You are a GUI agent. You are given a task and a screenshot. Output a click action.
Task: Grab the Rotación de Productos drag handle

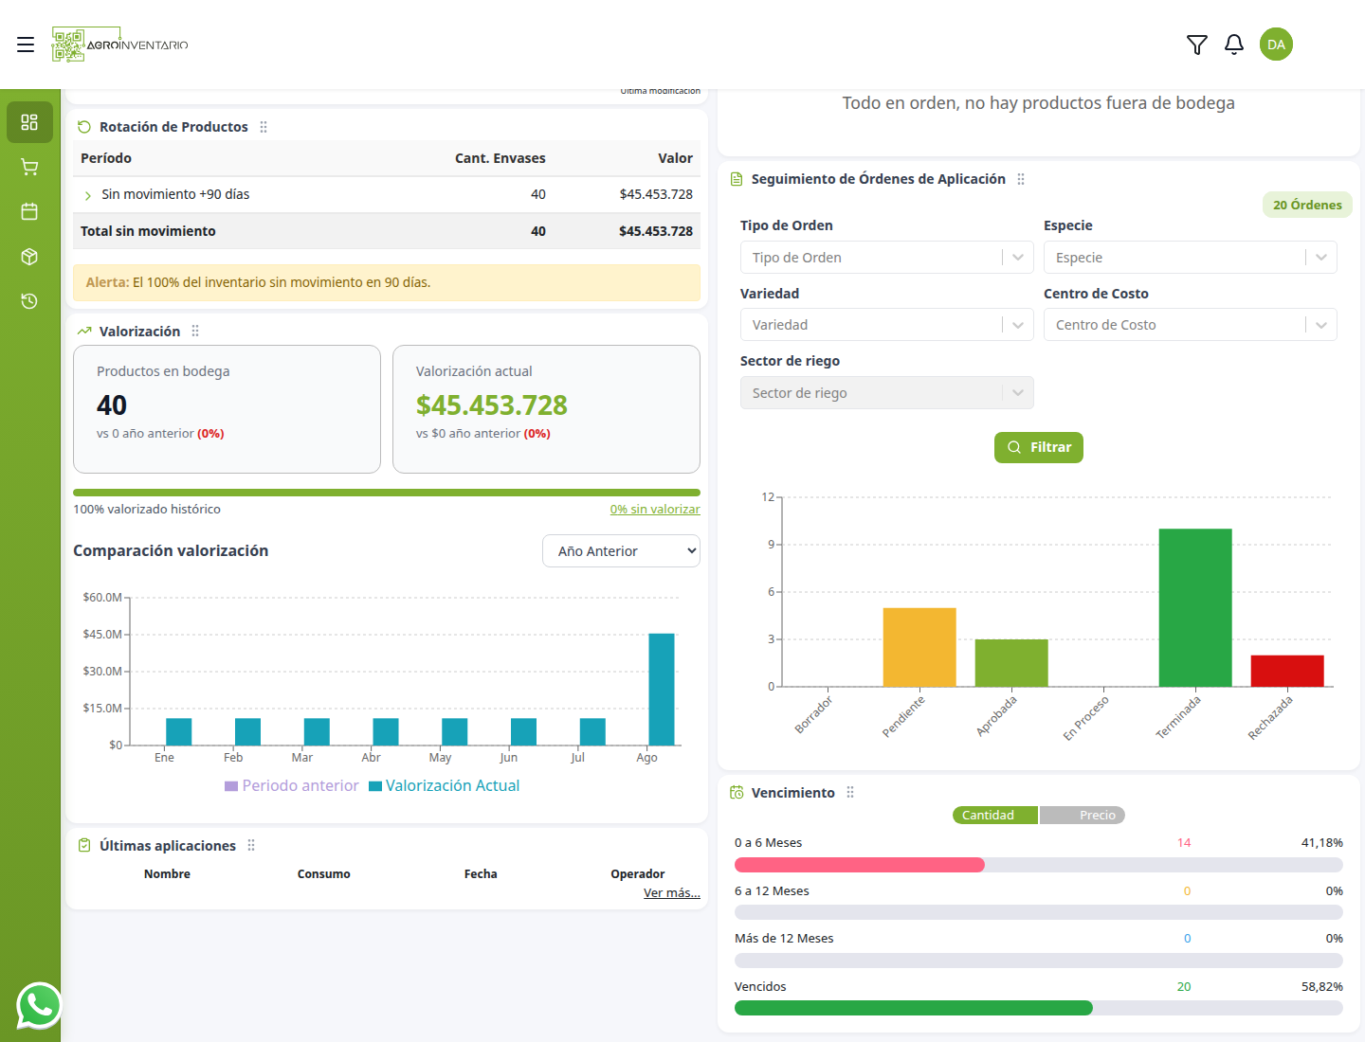(x=264, y=127)
